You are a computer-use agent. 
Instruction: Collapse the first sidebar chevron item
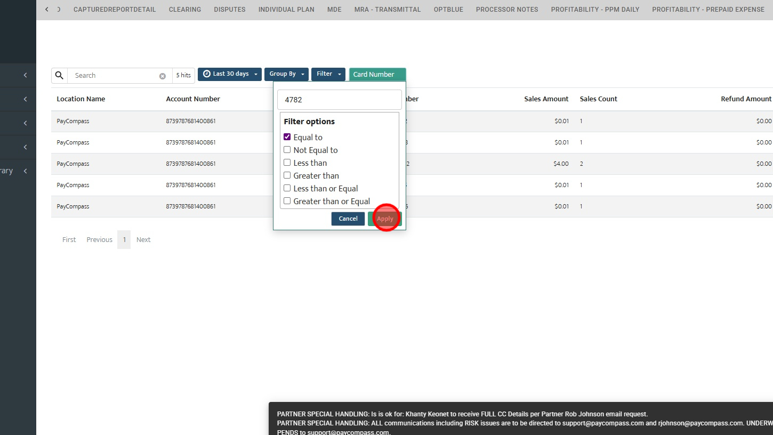25,75
